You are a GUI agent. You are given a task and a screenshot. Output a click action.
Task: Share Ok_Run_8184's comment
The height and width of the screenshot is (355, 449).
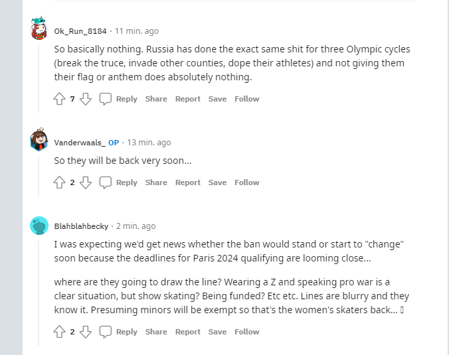point(156,99)
